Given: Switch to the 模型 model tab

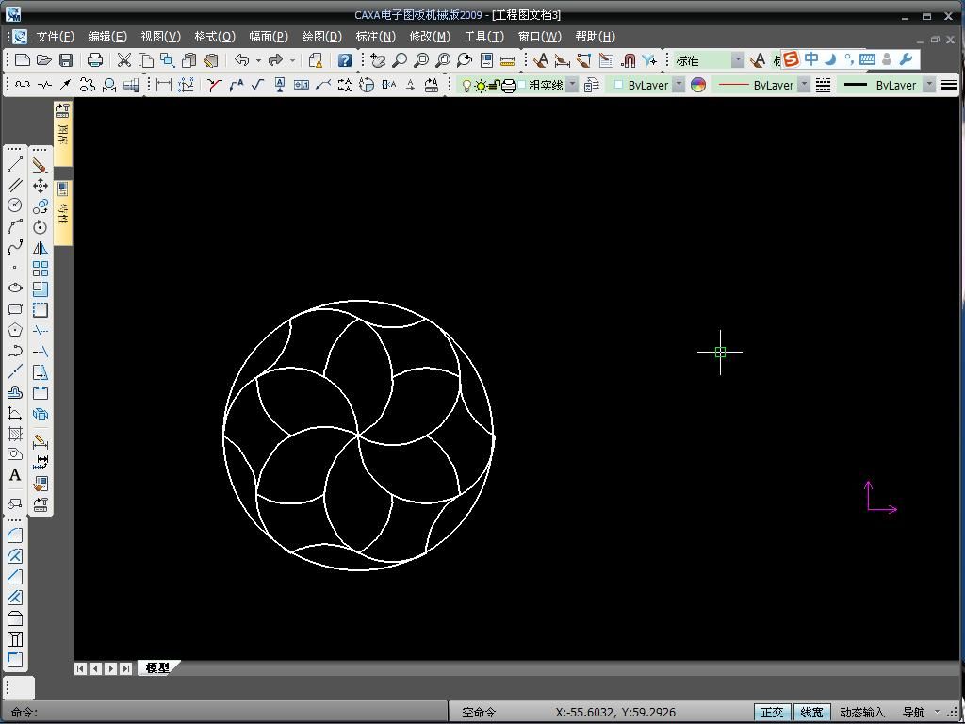Looking at the screenshot, I should coord(157,668).
